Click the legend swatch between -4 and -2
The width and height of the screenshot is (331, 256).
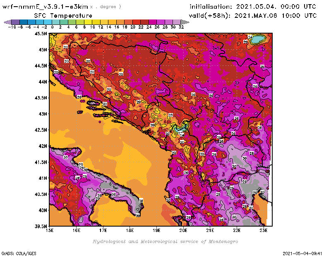pos(40,22)
